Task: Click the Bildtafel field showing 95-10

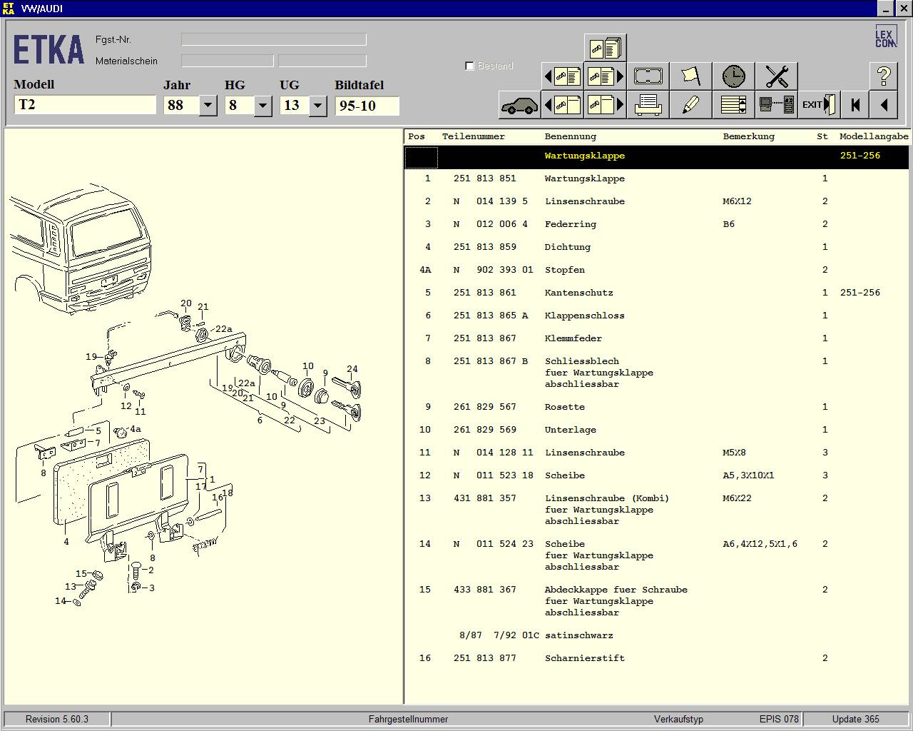Action: [x=367, y=106]
